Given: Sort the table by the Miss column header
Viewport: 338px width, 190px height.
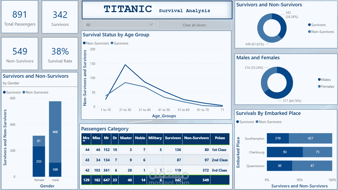Looking at the screenshot, I should pos(96,138).
